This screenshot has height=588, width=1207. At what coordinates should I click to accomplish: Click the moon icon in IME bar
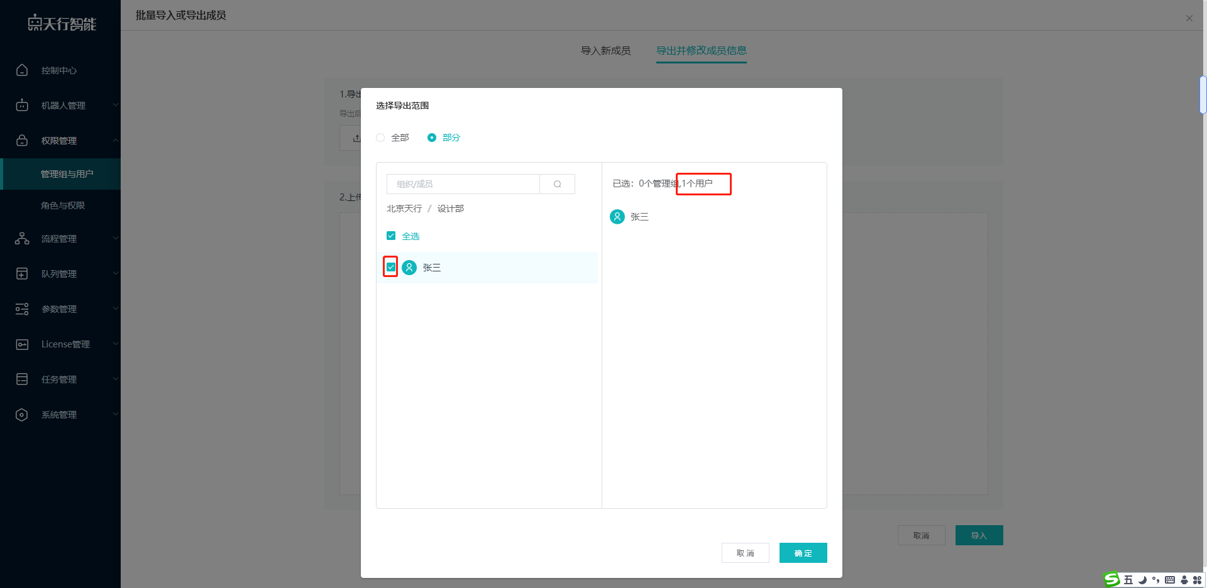pos(1142,580)
